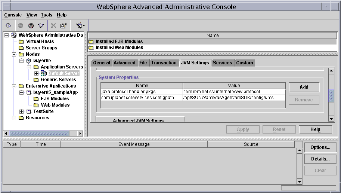Click the Enterprise Applications folder icon
Viewport: 341px width, 193px height.
21,86
